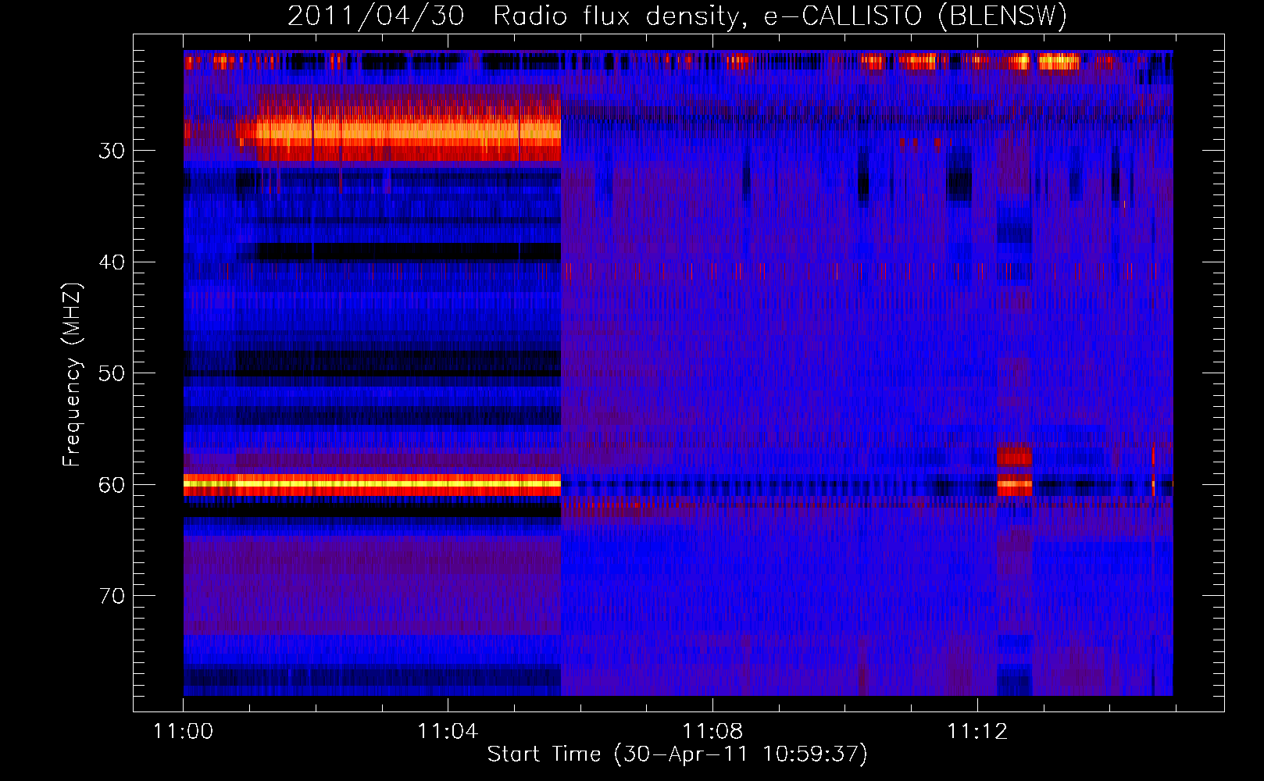Screen dimensions: 1264x781
Task: Click the '11:12' time tick label
Action: click(977, 731)
